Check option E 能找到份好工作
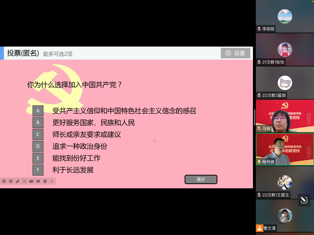The height and width of the screenshot is (235, 314). (38, 158)
